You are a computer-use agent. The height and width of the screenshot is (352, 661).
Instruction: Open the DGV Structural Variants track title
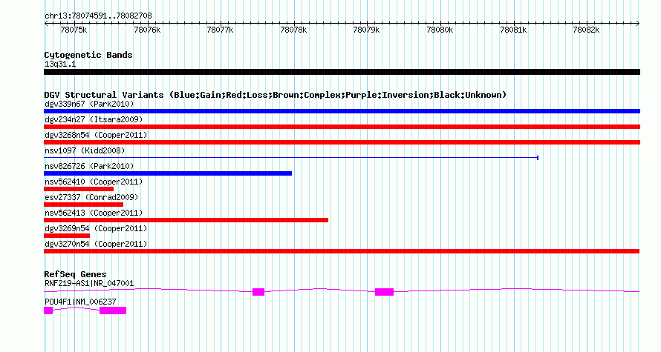tap(276, 95)
